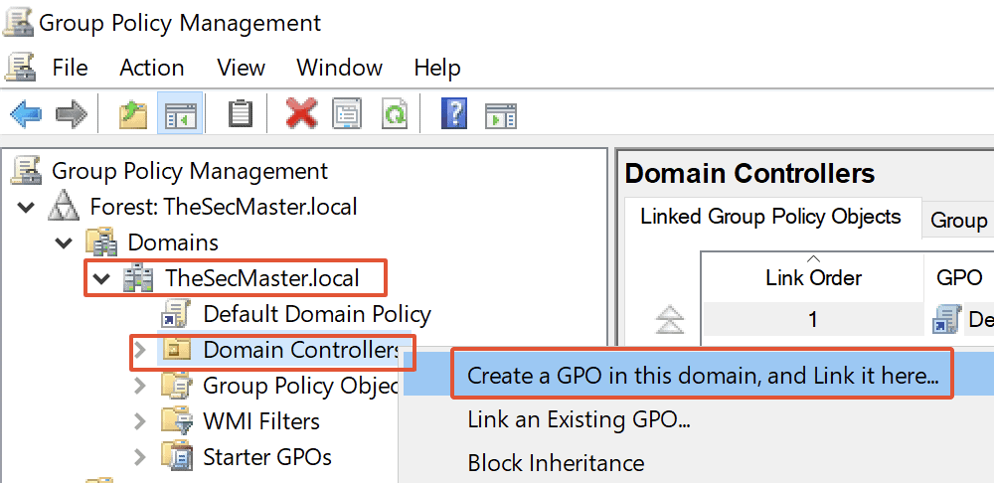Collapse the Domains tree node

point(64,242)
